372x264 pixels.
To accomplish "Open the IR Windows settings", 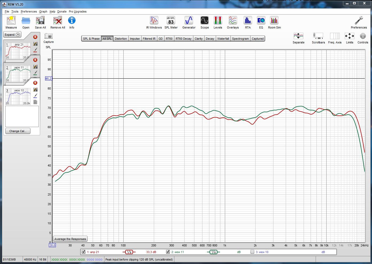I will 154,21.
